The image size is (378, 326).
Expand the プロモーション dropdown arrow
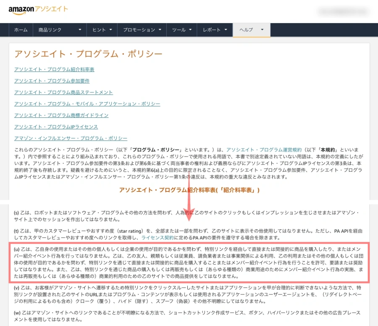click(x=160, y=30)
